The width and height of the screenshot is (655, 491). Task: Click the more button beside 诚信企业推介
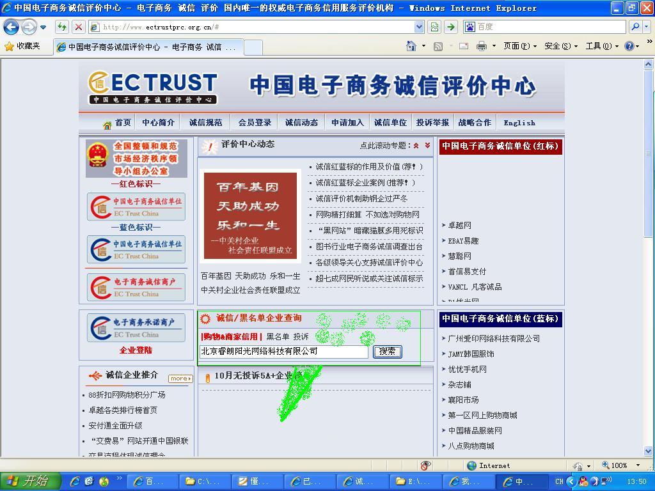click(180, 378)
